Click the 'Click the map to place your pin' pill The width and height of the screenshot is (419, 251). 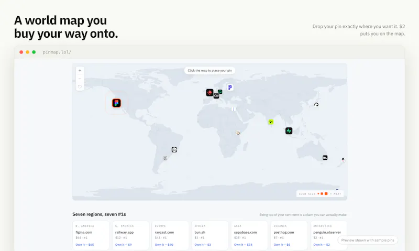pyautogui.click(x=210, y=71)
